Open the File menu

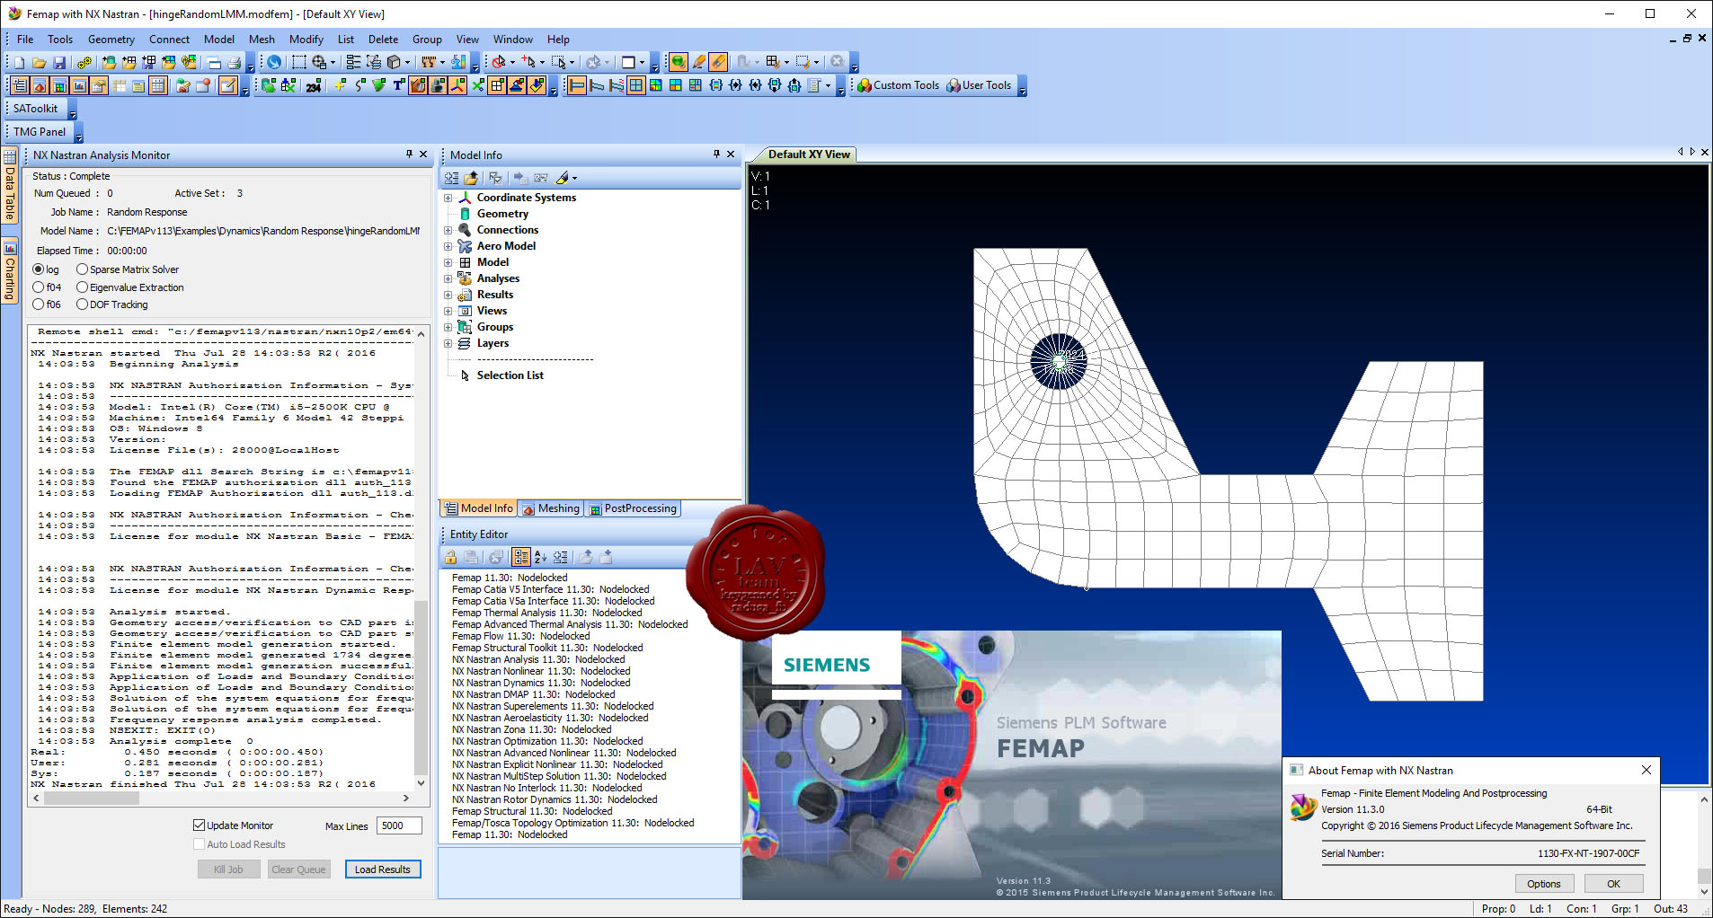(x=25, y=40)
